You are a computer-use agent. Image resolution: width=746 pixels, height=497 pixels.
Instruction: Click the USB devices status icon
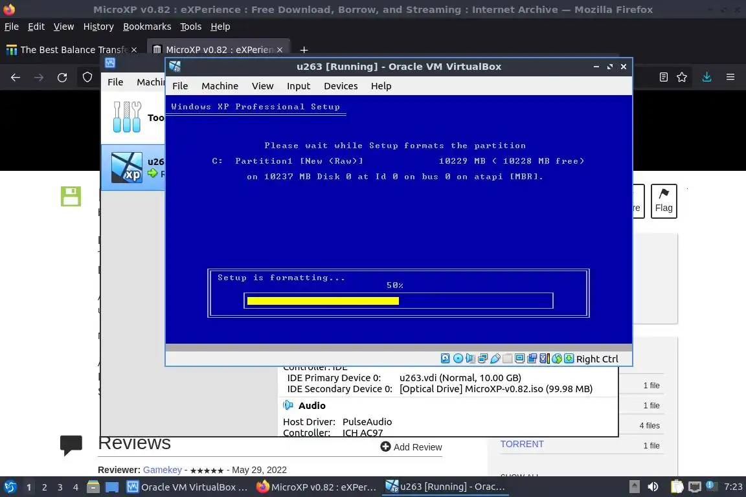click(x=495, y=359)
